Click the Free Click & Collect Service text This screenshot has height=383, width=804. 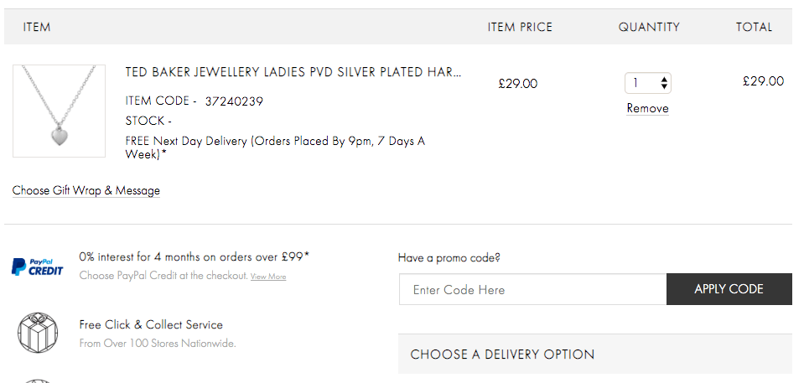pos(151,325)
